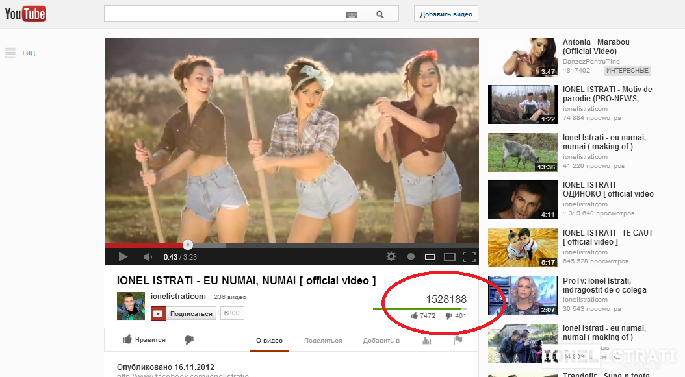Open the on-screen keyboard in the search box

tap(352, 14)
